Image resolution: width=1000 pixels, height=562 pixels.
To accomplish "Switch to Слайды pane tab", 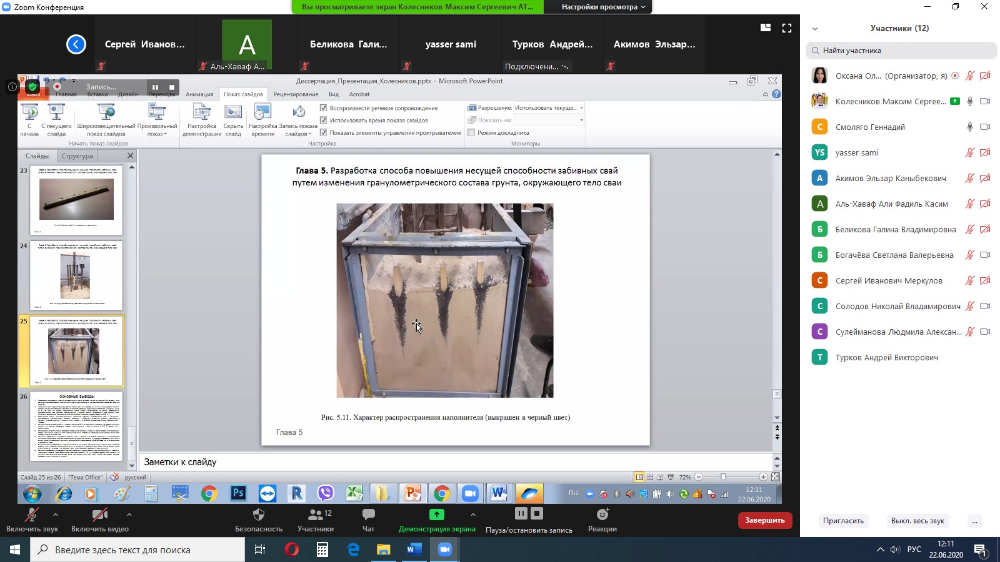I will tap(37, 156).
